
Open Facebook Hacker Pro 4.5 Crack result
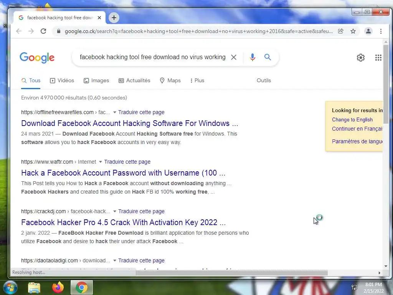click(123, 222)
